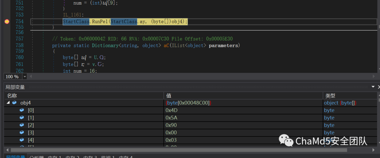The image size is (380, 158).
Task: Click the cube icon for element [1]
Action: coord(22,118)
